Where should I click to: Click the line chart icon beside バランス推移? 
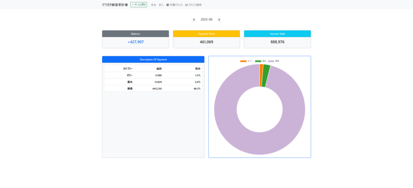click(x=186, y=5)
